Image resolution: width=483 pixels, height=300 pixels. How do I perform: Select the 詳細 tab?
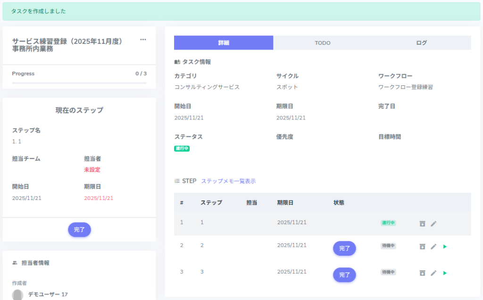tap(224, 43)
